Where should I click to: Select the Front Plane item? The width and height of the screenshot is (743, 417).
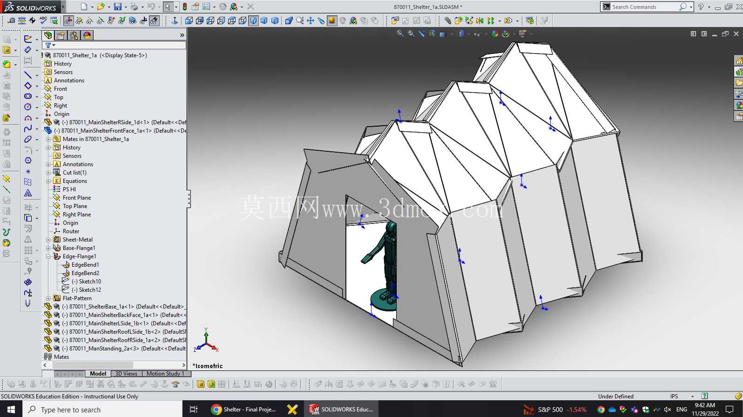pos(77,198)
